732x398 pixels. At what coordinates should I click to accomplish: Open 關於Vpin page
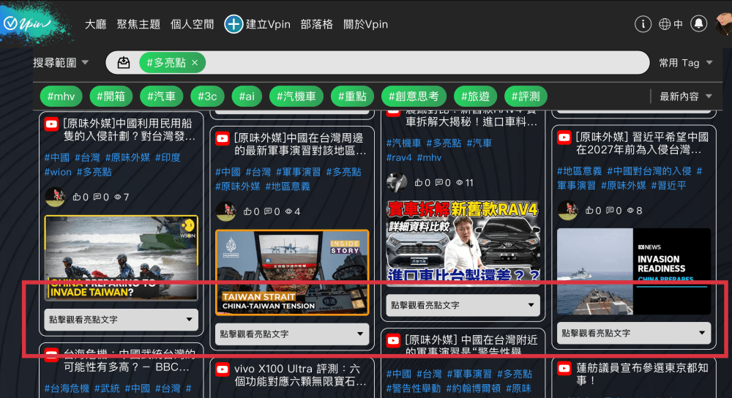pos(365,24)
